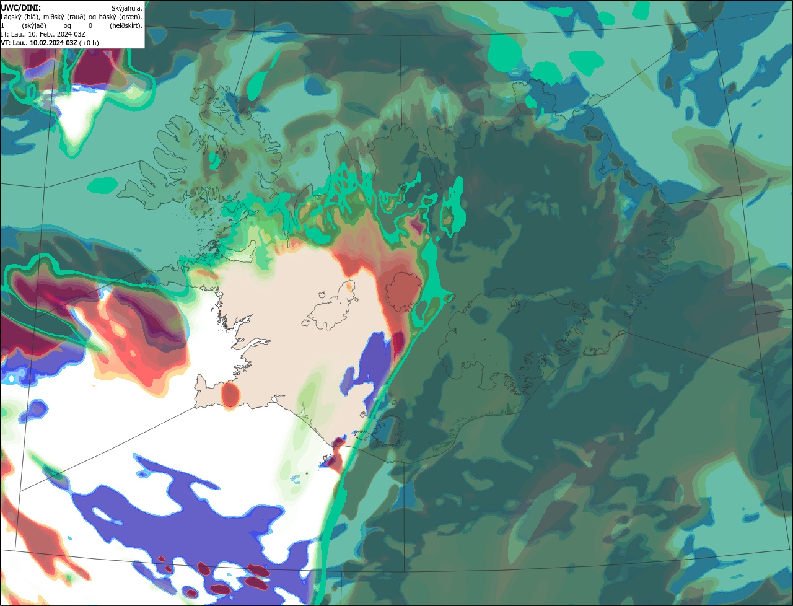Screen dimensions: 793x606
Task: Click the word "Skýjahula." in the legend
Action: pos(126,9)
